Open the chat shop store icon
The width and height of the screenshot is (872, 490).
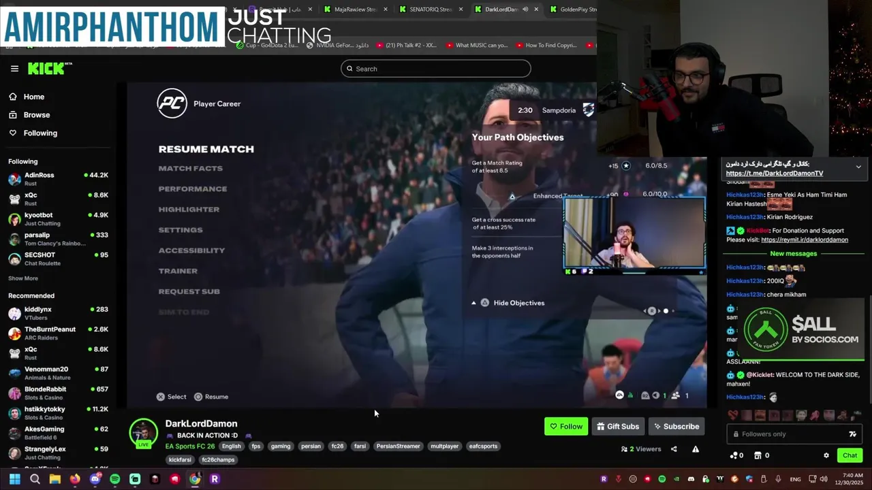[758, 455]
